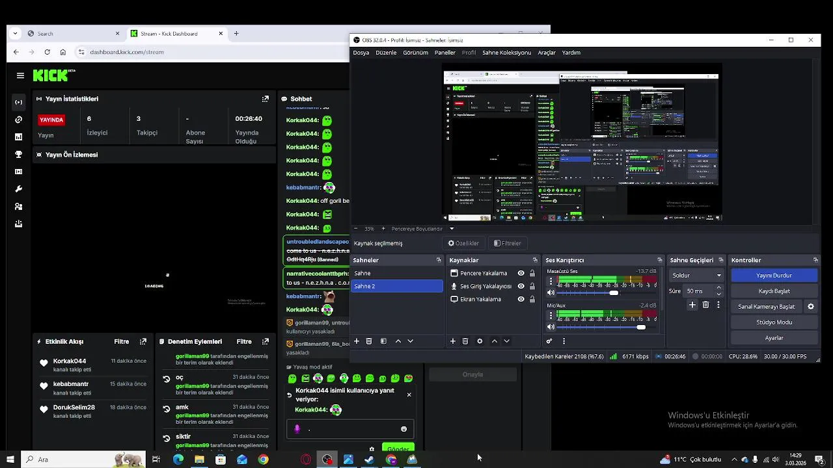Click Sanal Kamerayı Başlat button
The image size is (833, 468).
(766, 307)
